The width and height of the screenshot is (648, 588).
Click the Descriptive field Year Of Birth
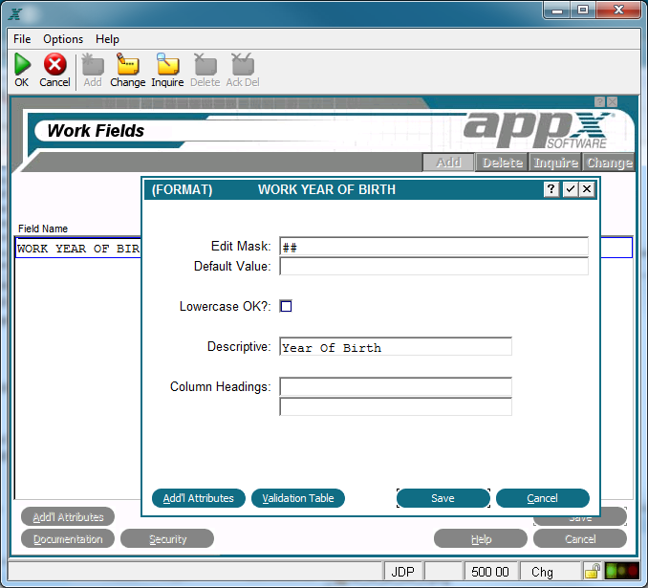pos(396,346)
